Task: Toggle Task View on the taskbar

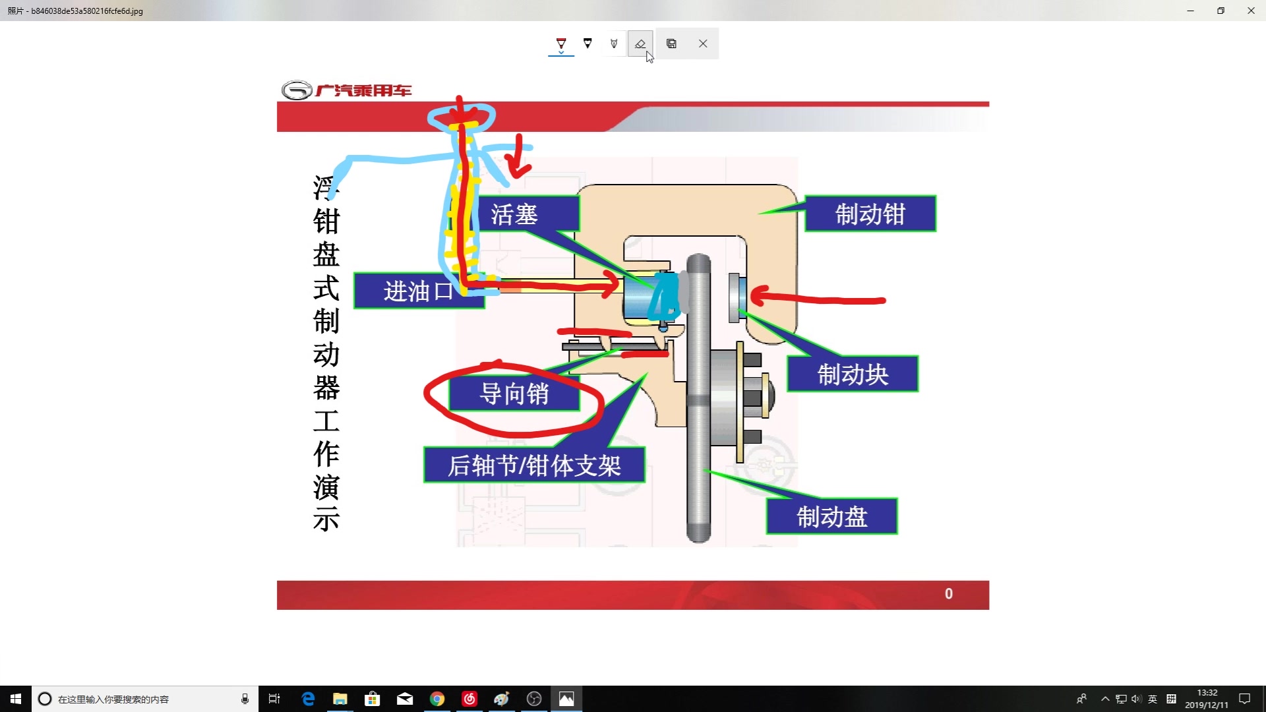Action: pyautogui.click(x=274, y=699)
